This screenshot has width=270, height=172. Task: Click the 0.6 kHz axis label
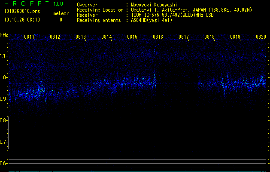(x=3, y=163)
